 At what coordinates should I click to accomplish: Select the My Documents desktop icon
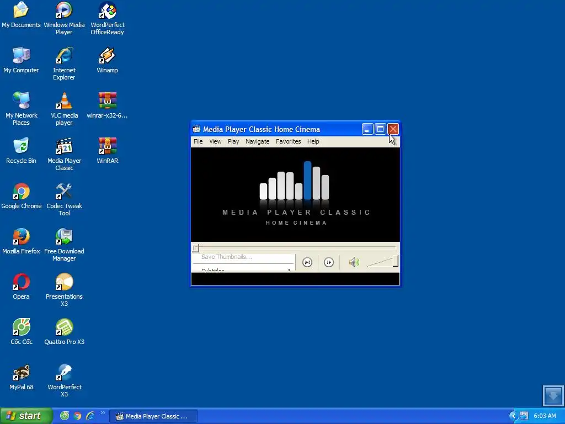[x=21, y=15]
